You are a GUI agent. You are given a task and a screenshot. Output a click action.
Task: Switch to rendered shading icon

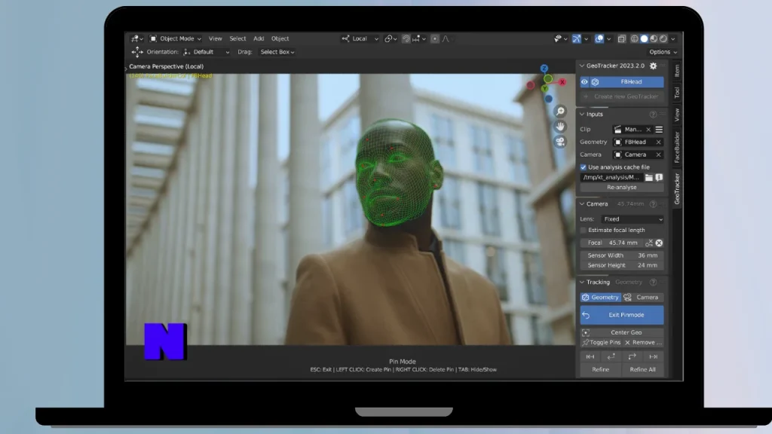coord(663,38)
